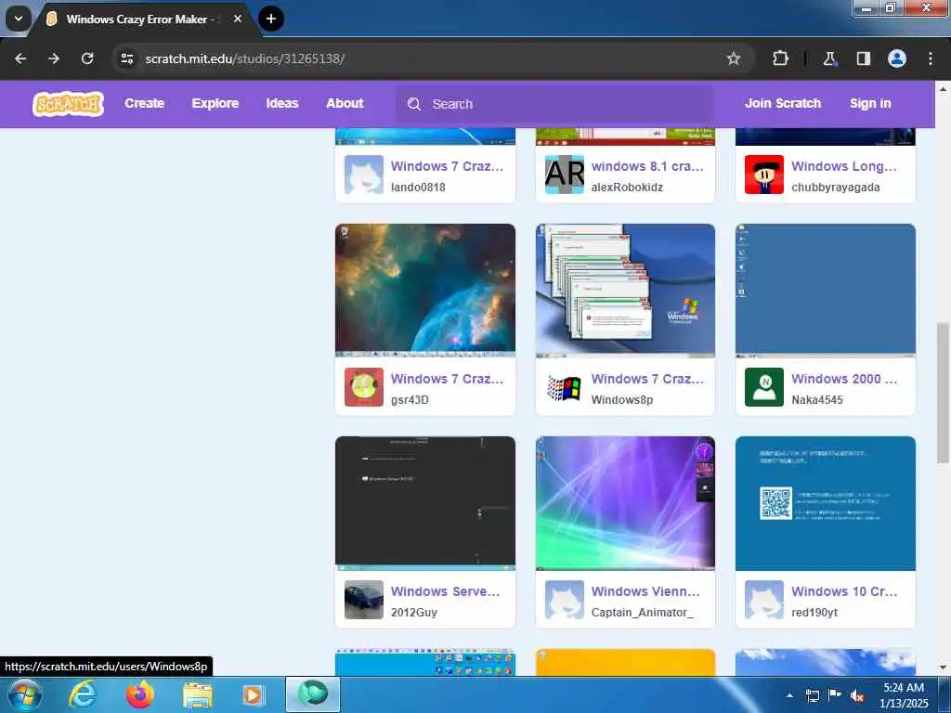The height and width of the screenshot is (713, 951).
Task: Show hidden tray icons arrow
Action: point(789,695)
